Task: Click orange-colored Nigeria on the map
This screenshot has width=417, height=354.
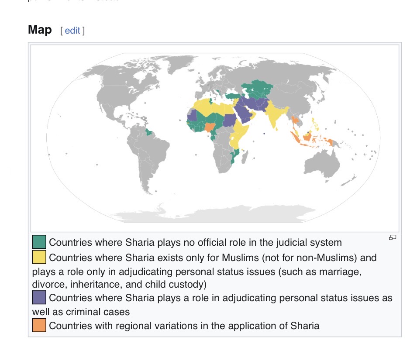Action: point(210,127)
